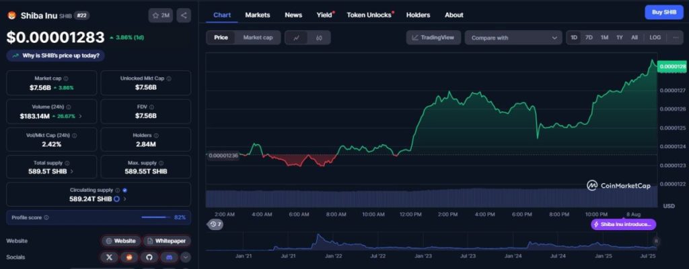The height and width of the screenshot is (269, 689).
Task: Open the GitHub social icon
Action: pyautogui.click(x=149, y=257)
